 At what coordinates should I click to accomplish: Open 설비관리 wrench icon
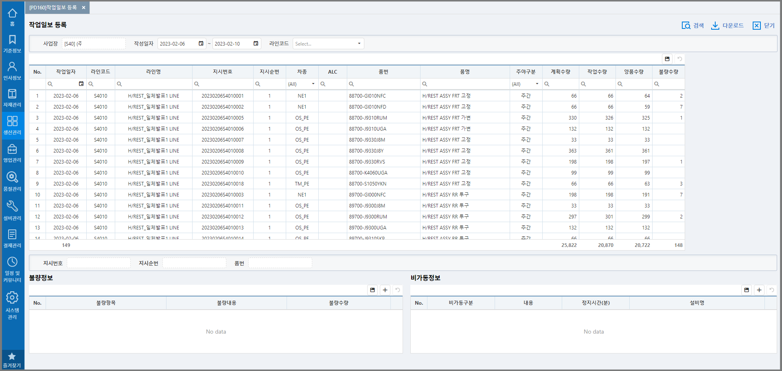[x=12, y=210]
